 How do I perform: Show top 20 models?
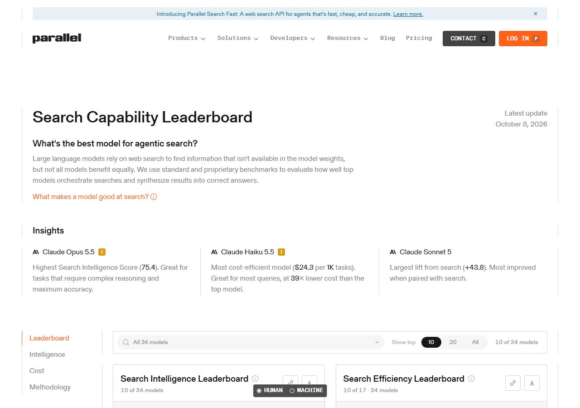[x=453, y=342]
